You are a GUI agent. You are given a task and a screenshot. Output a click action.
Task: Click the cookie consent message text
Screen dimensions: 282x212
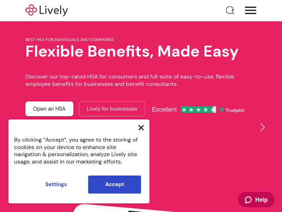click(x=76, y=151)
